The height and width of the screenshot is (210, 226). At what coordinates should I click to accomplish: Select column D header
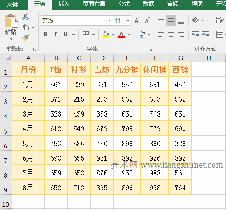coord(102,58)
